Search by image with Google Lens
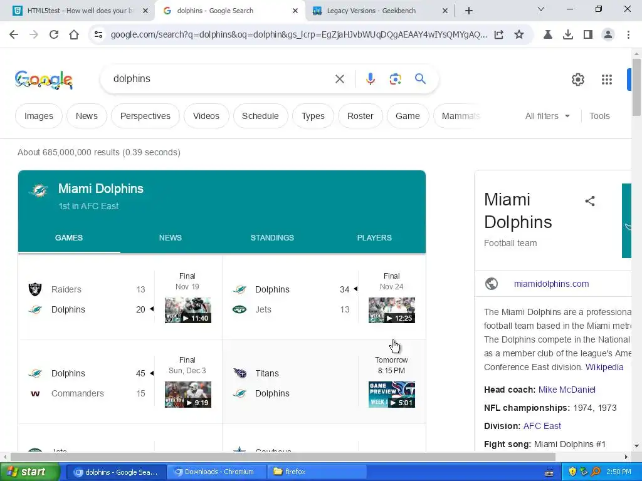This screenshot has width=642, height=481. [x=395, y=79]
